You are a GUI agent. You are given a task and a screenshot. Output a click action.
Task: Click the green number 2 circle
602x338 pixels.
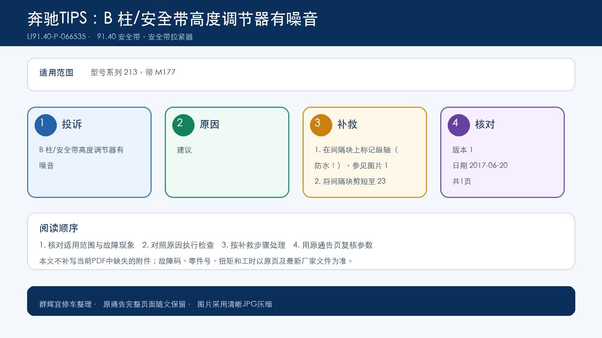(183, 125)
